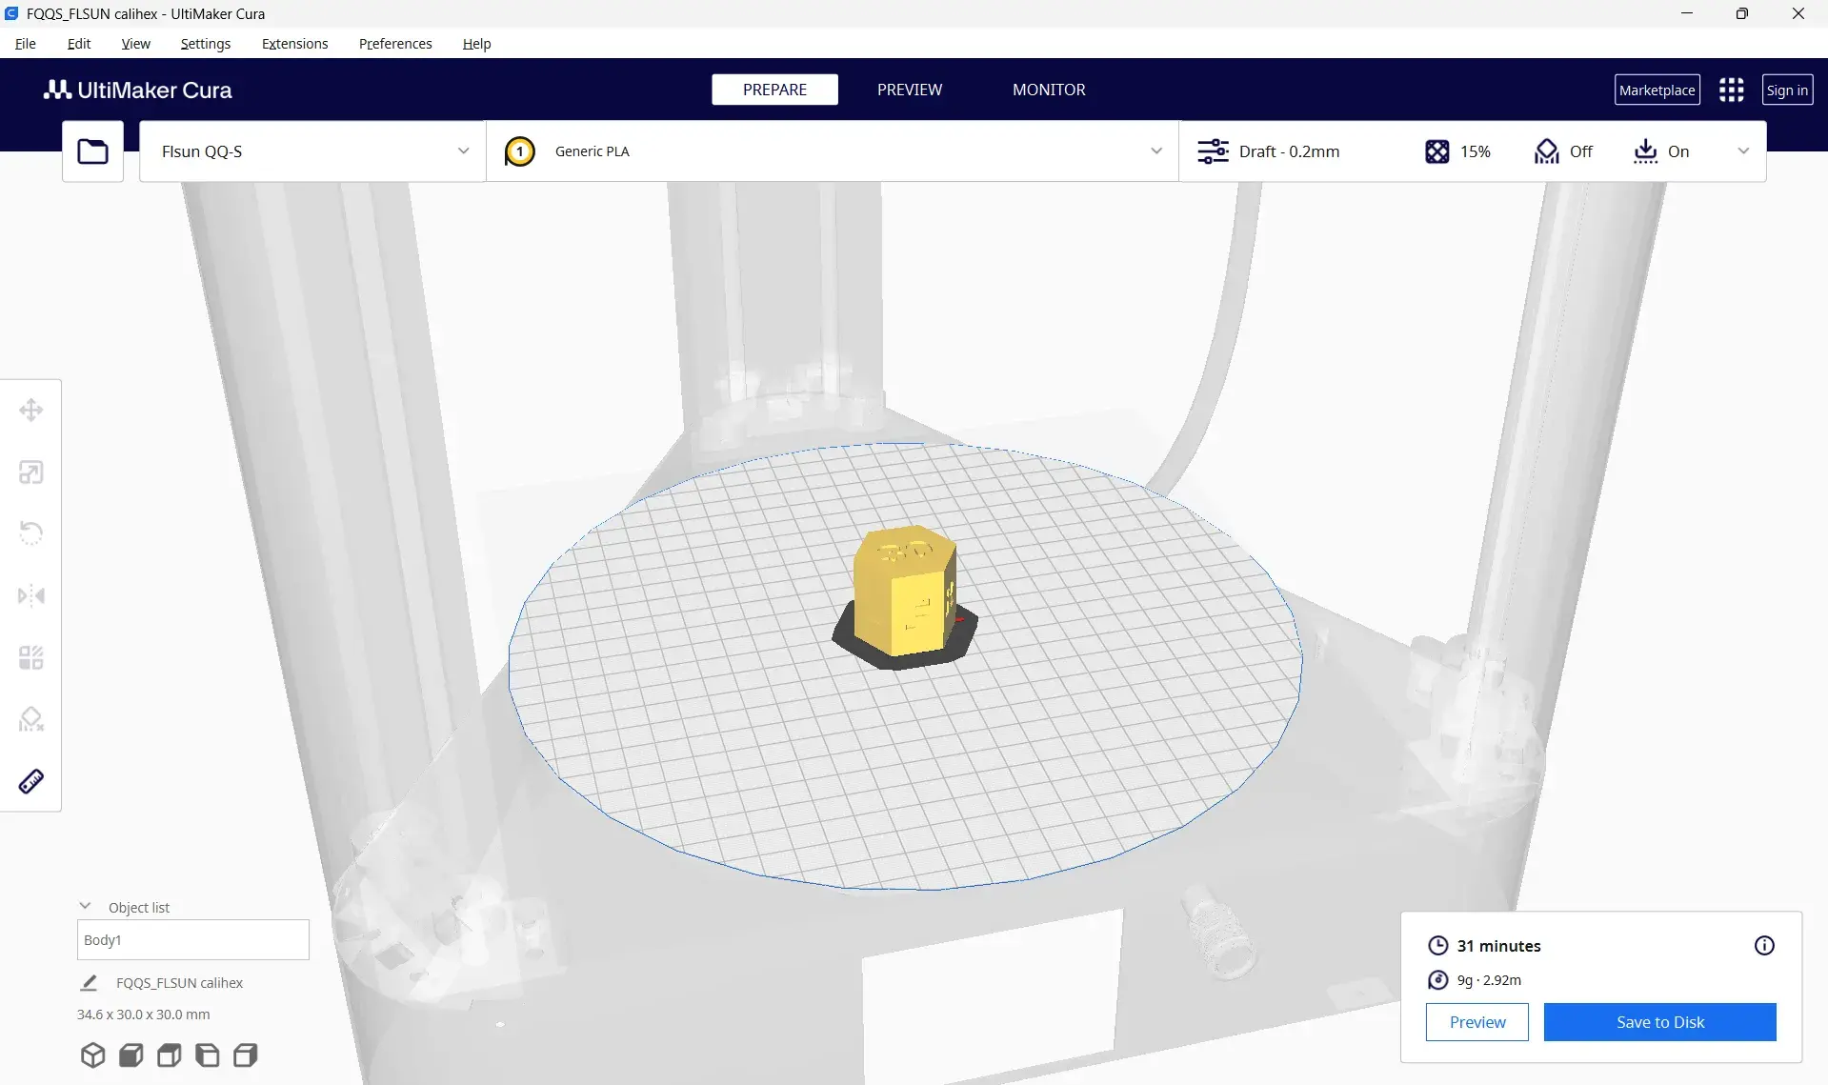Click the 9g · 2.92m material estimate
Viewport: 1828px width, 1085px height.
tap(1489, 980)
